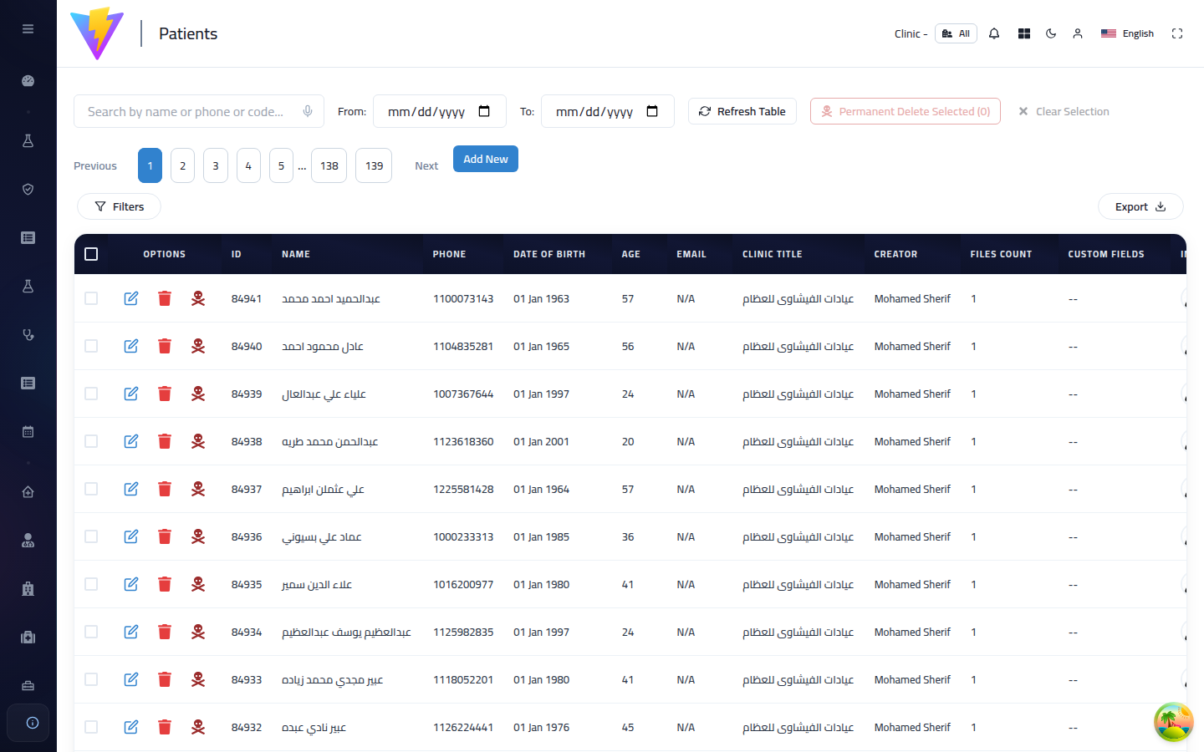Go to page 4

248,165
